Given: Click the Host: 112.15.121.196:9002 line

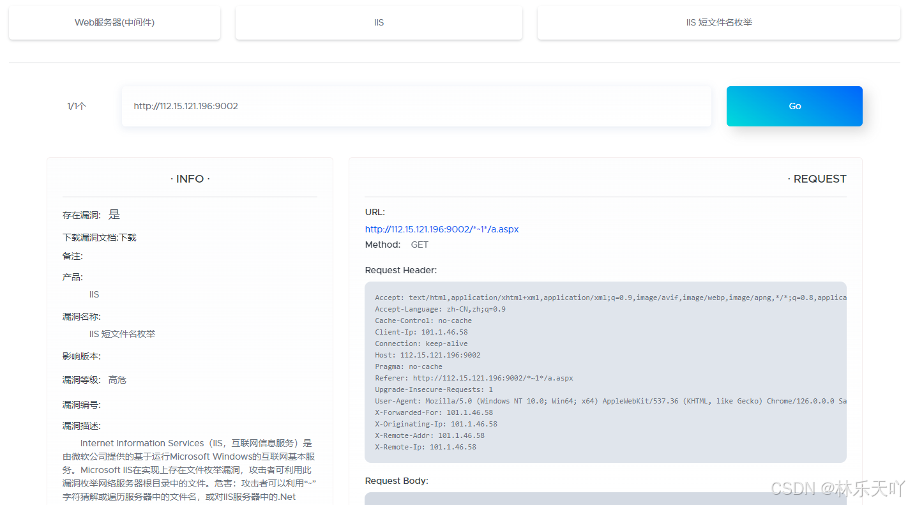Looking at the screenshot, I should 428,355.
